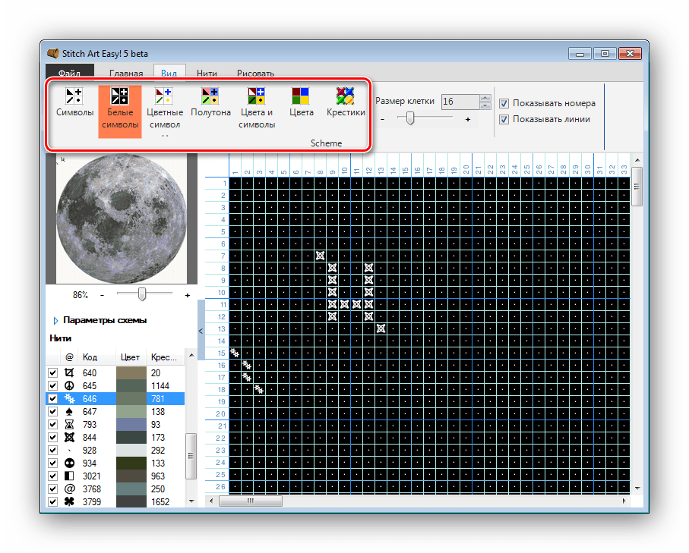689x553 pixels.
Task: Uncheck thread 640 in the thread list
Action: tap(52, 373)
